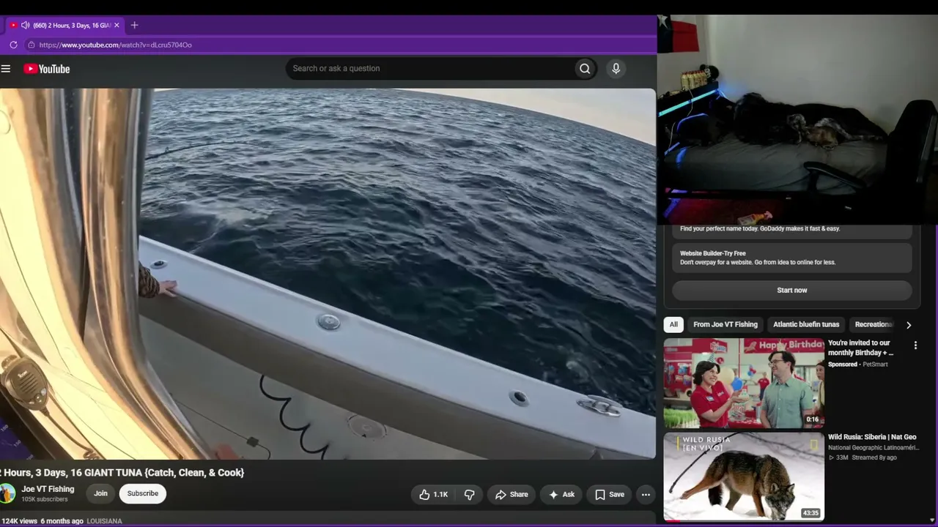Viewport: 938px width, 527px height.
Task: Close the YouTube browser tab
Action: click(117, 25)
